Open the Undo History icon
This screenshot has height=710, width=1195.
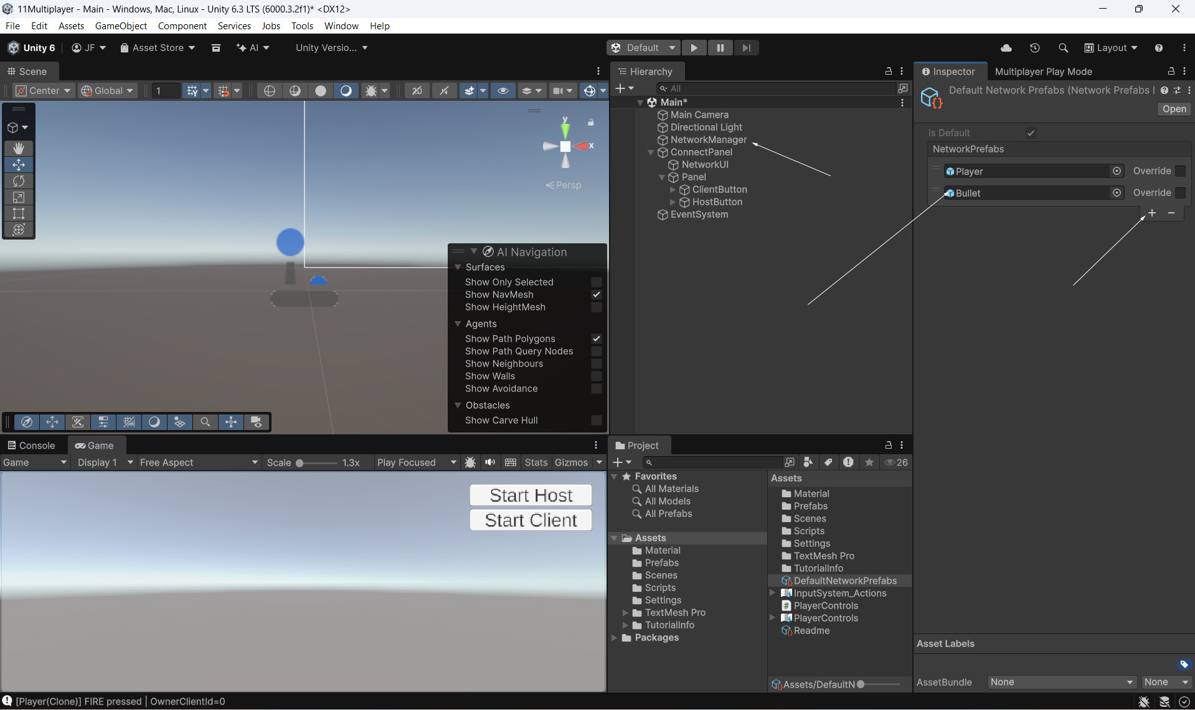coord(1034,48)
